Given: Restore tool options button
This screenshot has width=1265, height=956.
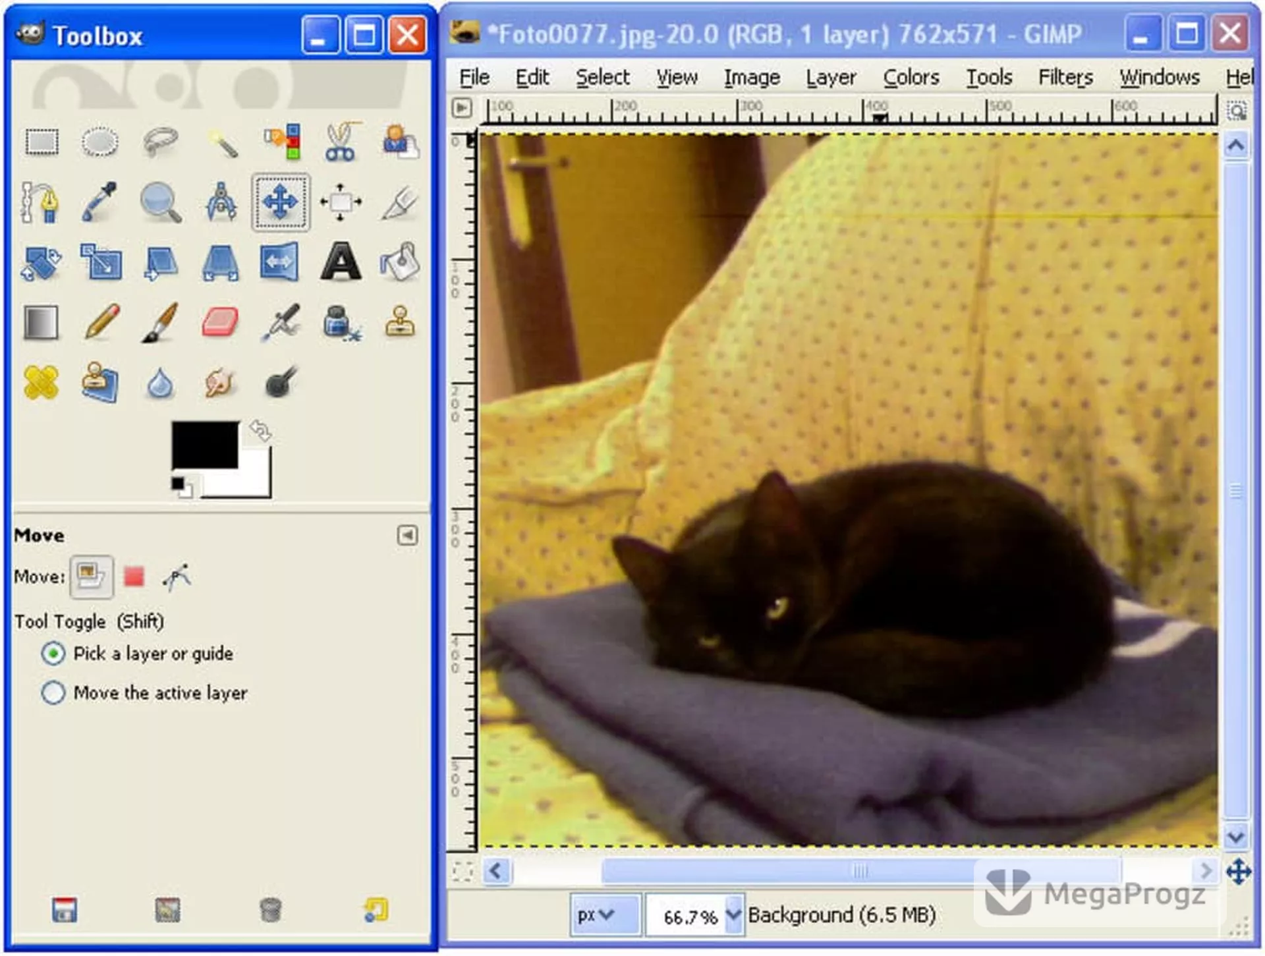Looking at the screenshot, I should tap(167, 911).
